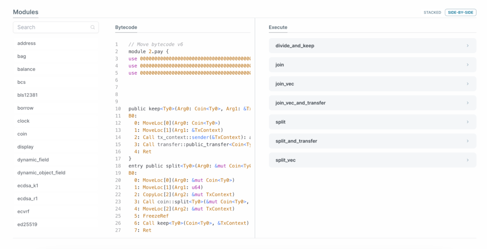
Task: Click the module Search input field
Action: point(52,27)
